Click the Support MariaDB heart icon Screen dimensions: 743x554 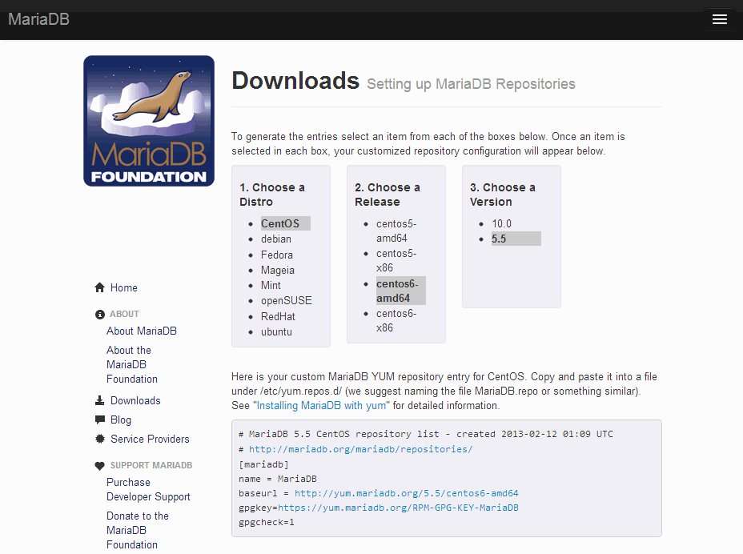coord(99,466)
